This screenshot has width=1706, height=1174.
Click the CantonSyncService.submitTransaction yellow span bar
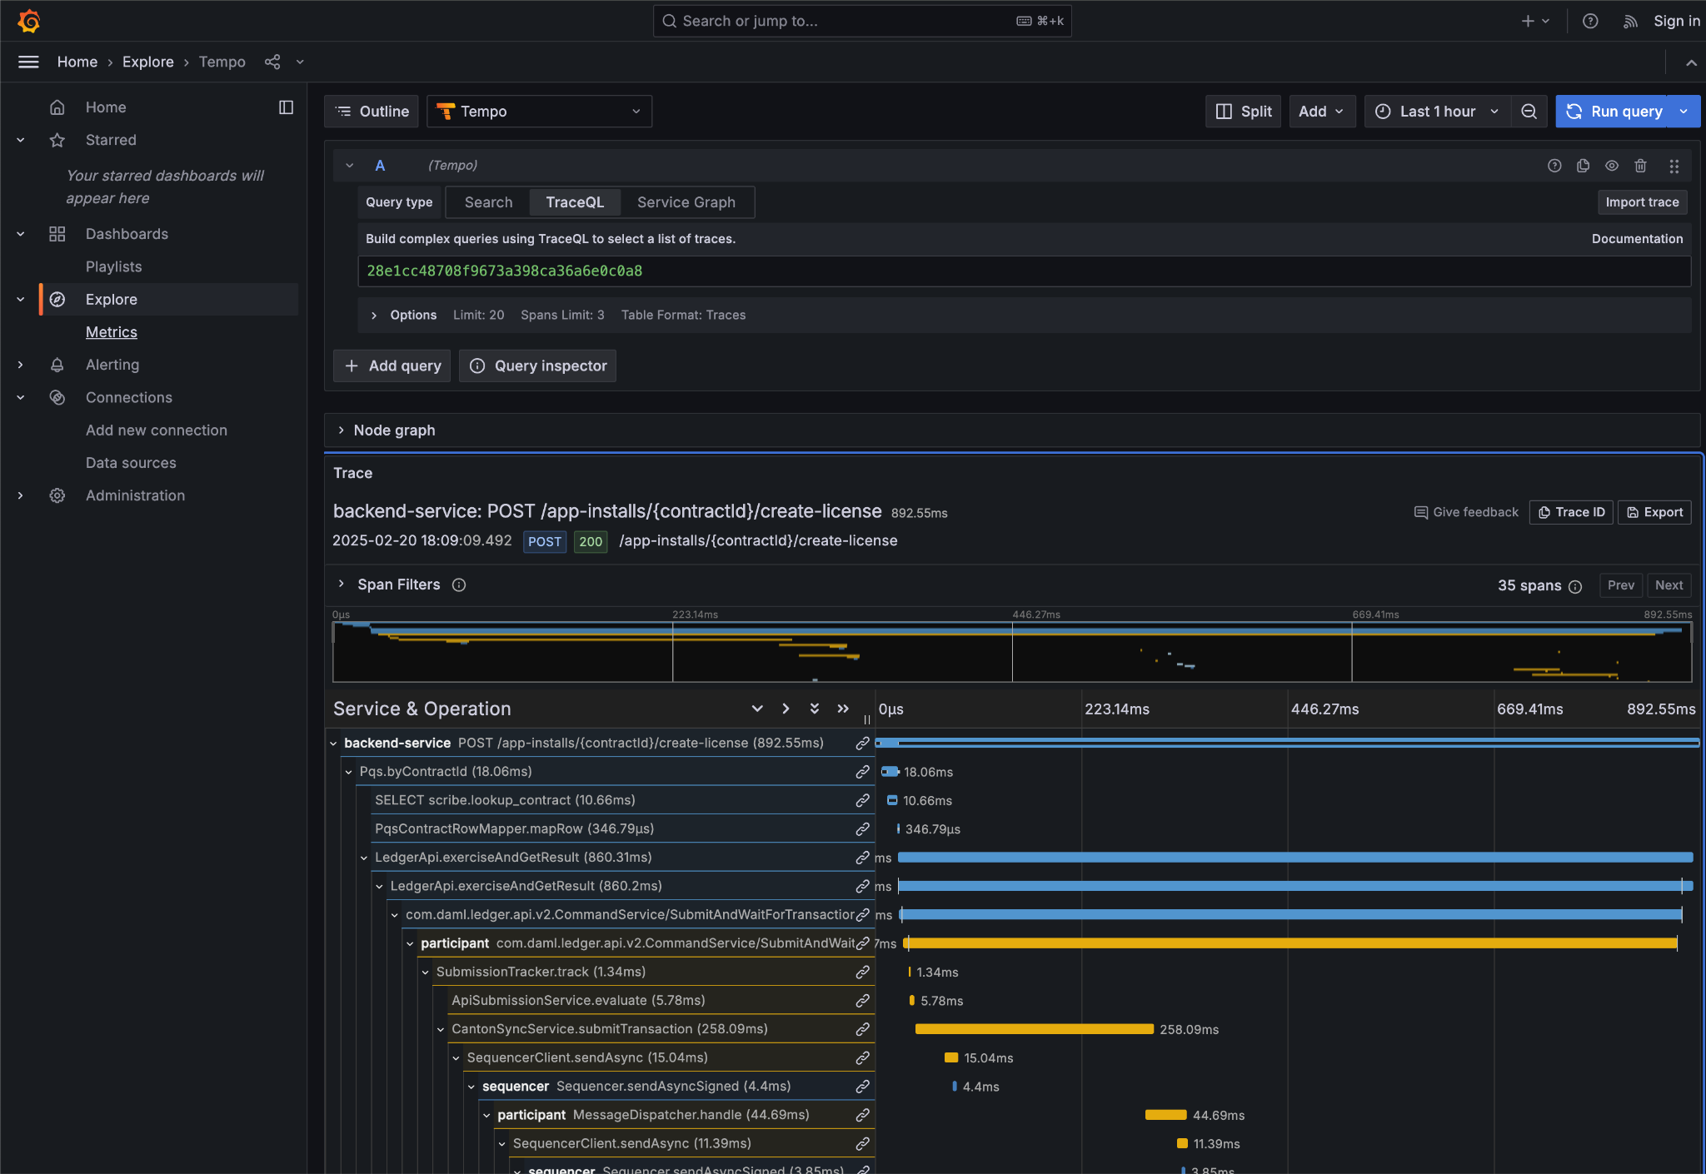coord(1033,1029)
